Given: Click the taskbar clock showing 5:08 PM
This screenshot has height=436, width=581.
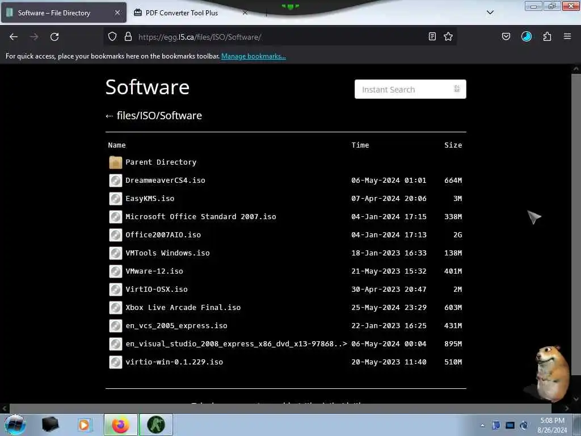Looking at the screenshot, I should (x=552, y=425).
